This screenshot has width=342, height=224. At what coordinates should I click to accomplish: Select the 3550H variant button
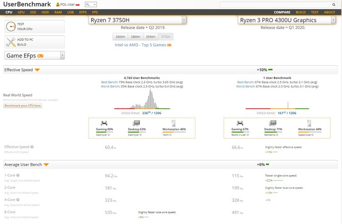tap(151, 37)
